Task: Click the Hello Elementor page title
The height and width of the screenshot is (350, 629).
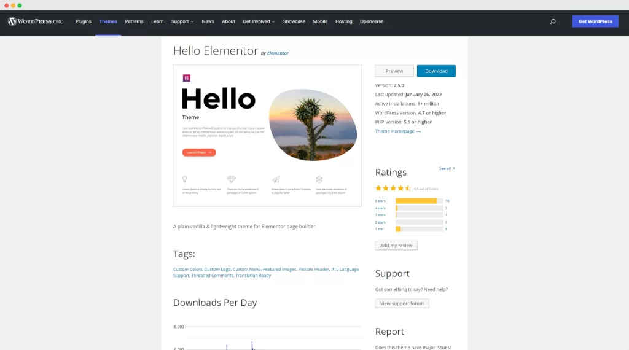Action: pos(216,51)
